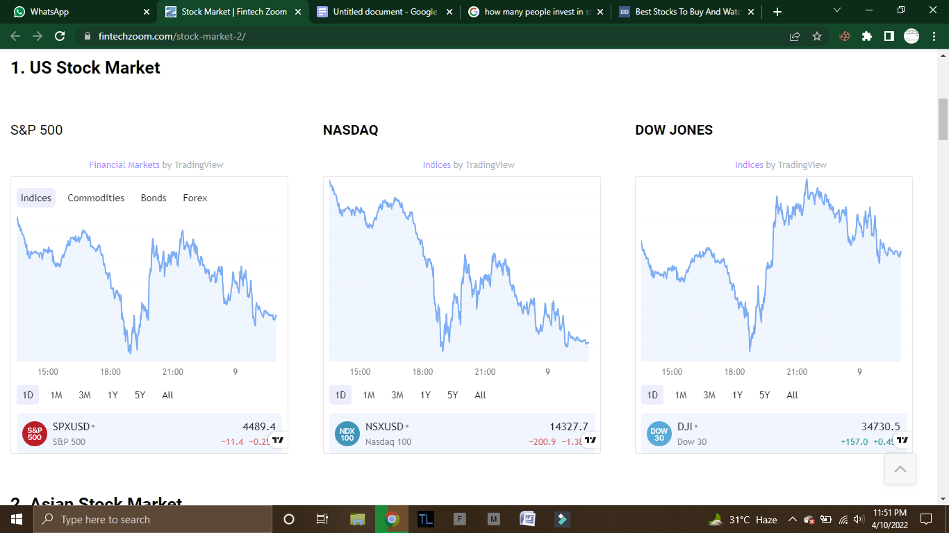Switch to the Untitled document tab
The width and height of the screenshot is (949, 533).
384,12
